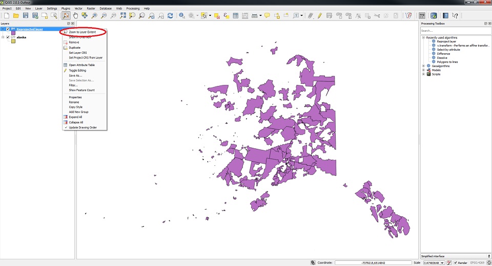Open Help Contents book icon
The width and height of the screenshot is (492, 266).
click(445, 15)
